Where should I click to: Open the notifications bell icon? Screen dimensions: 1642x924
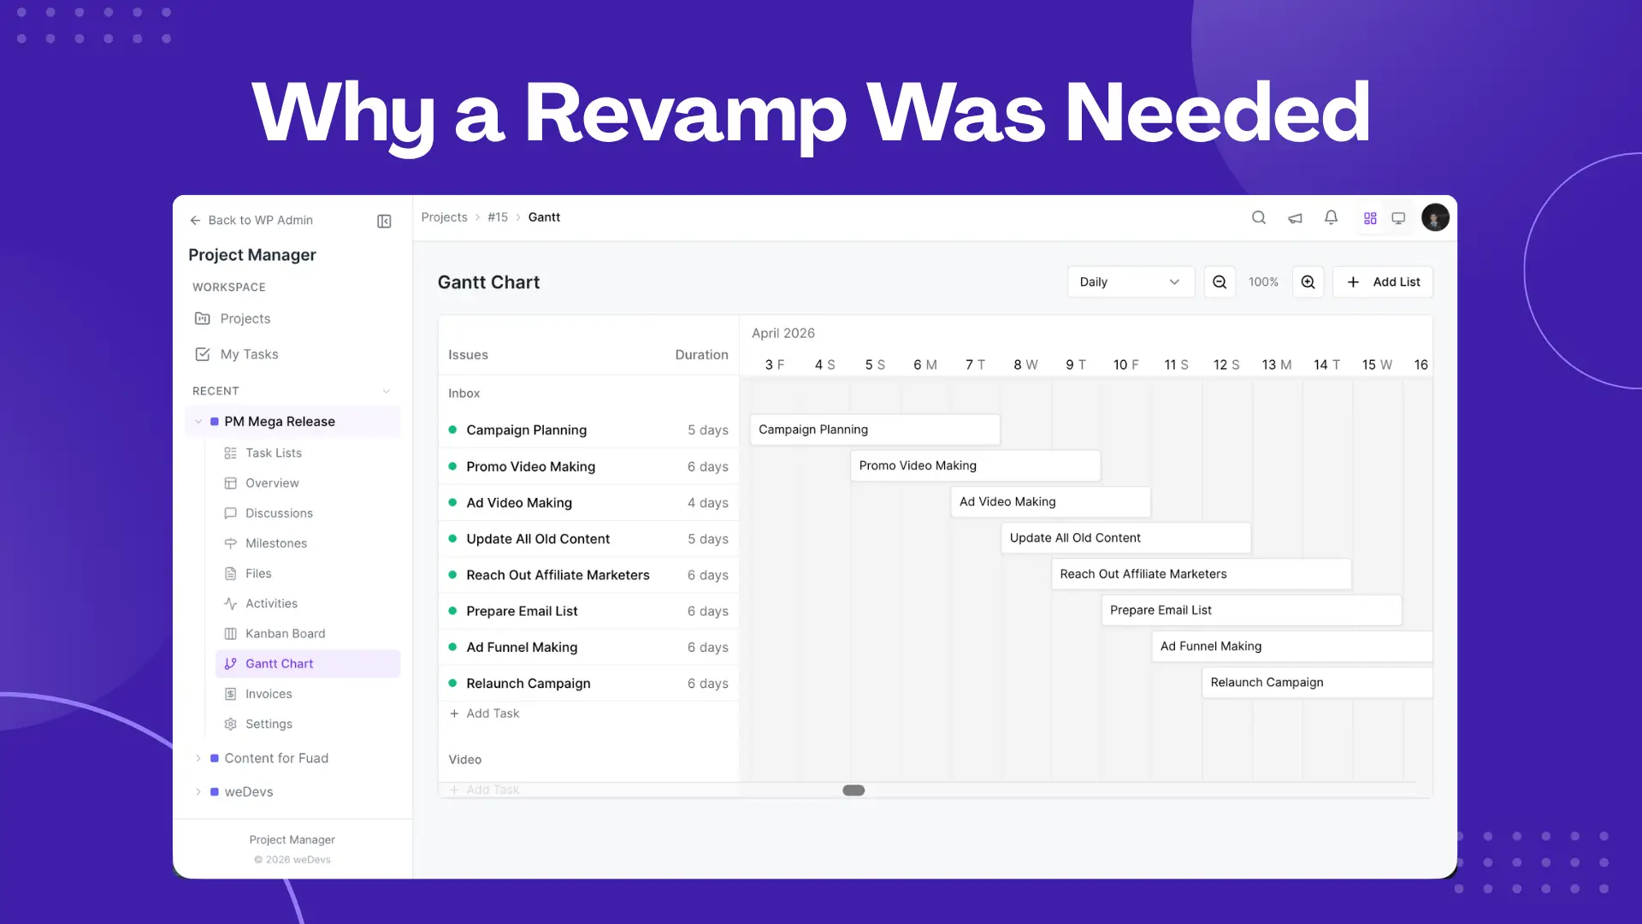click(x=1331, y=218)
